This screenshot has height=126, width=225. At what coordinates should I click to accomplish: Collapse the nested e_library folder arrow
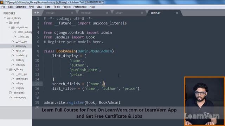[7, 69]
